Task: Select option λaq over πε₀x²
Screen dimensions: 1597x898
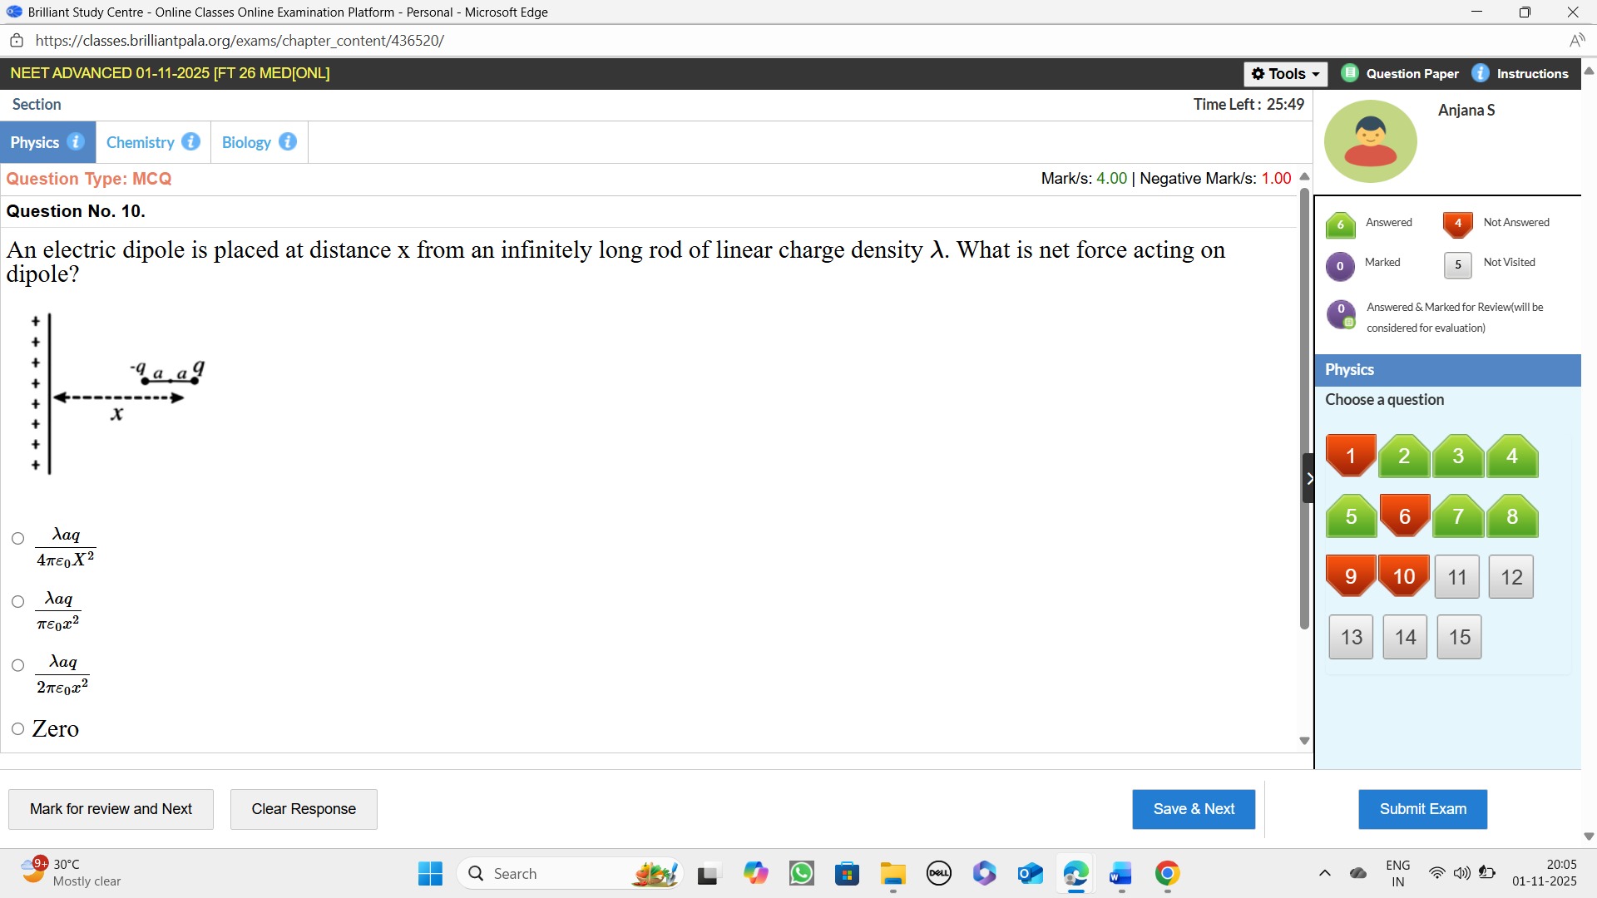Action: [18, 602]
